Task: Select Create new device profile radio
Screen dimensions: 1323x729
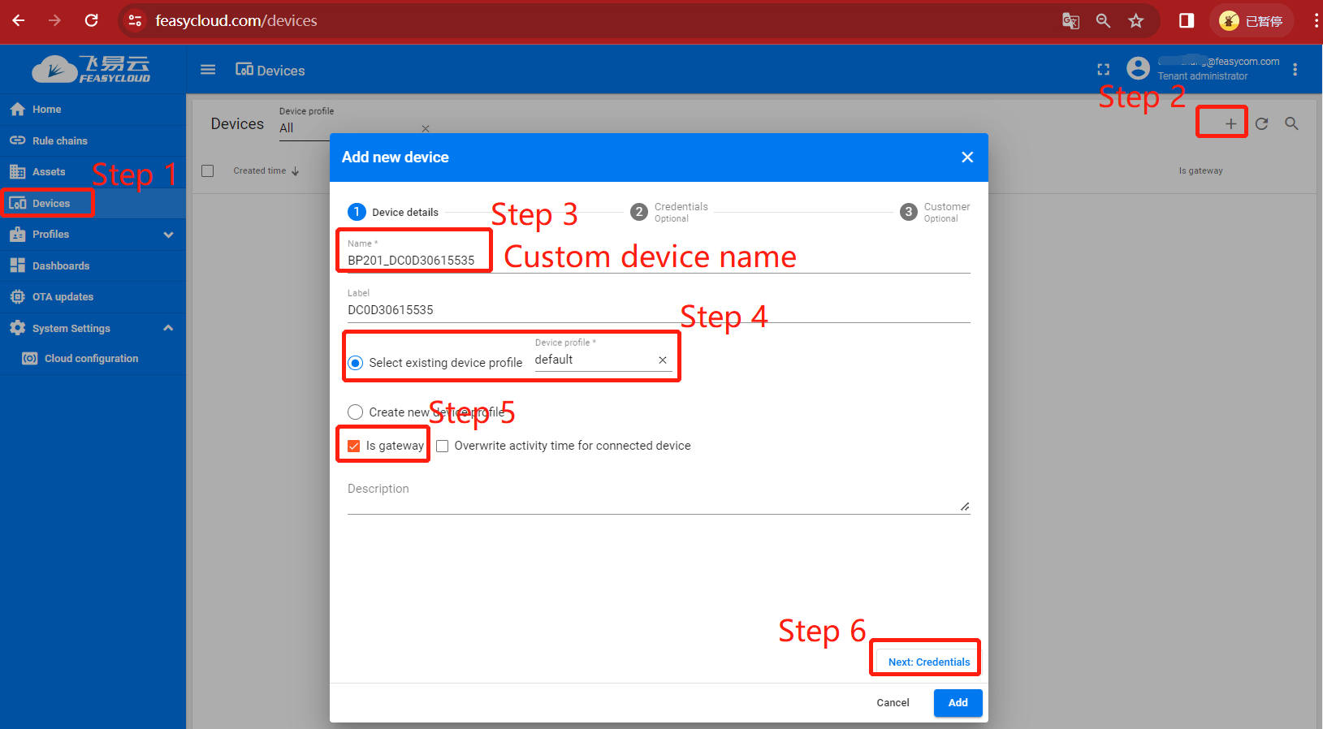Action: pos(356,412)
